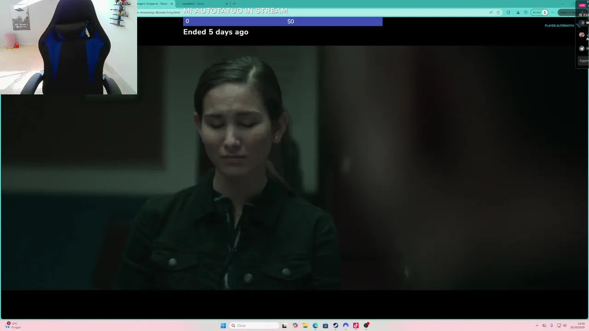Open Steam from the taskbar

tap(335, 325)
